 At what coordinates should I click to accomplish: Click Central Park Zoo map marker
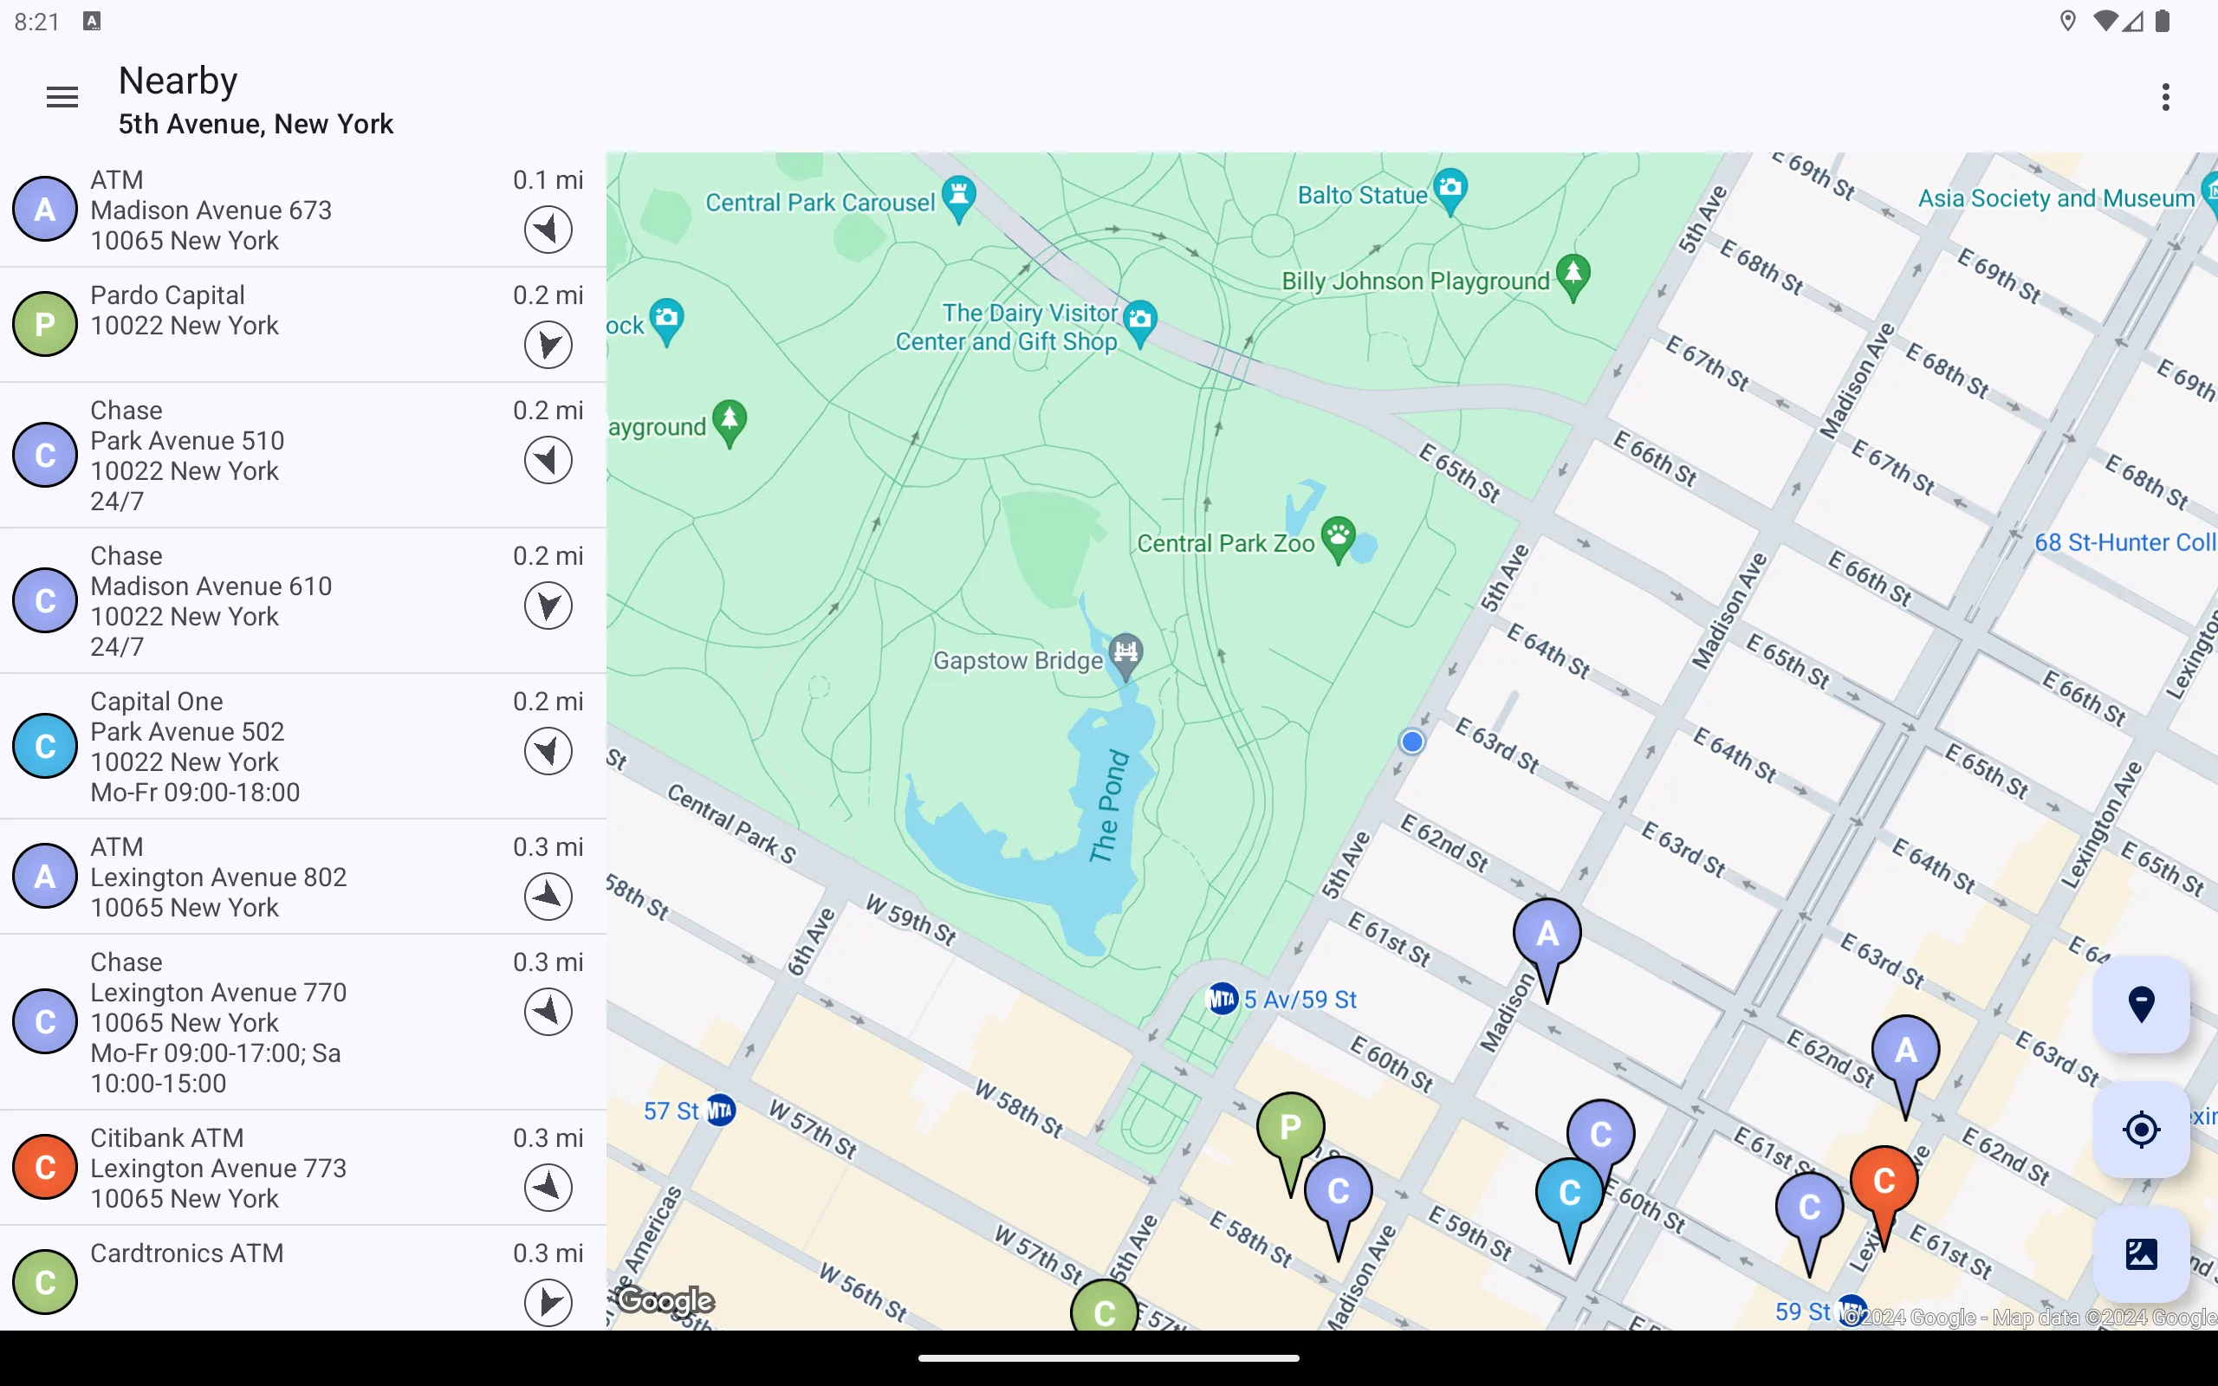pyautogui.click(x=1338, y=535)
